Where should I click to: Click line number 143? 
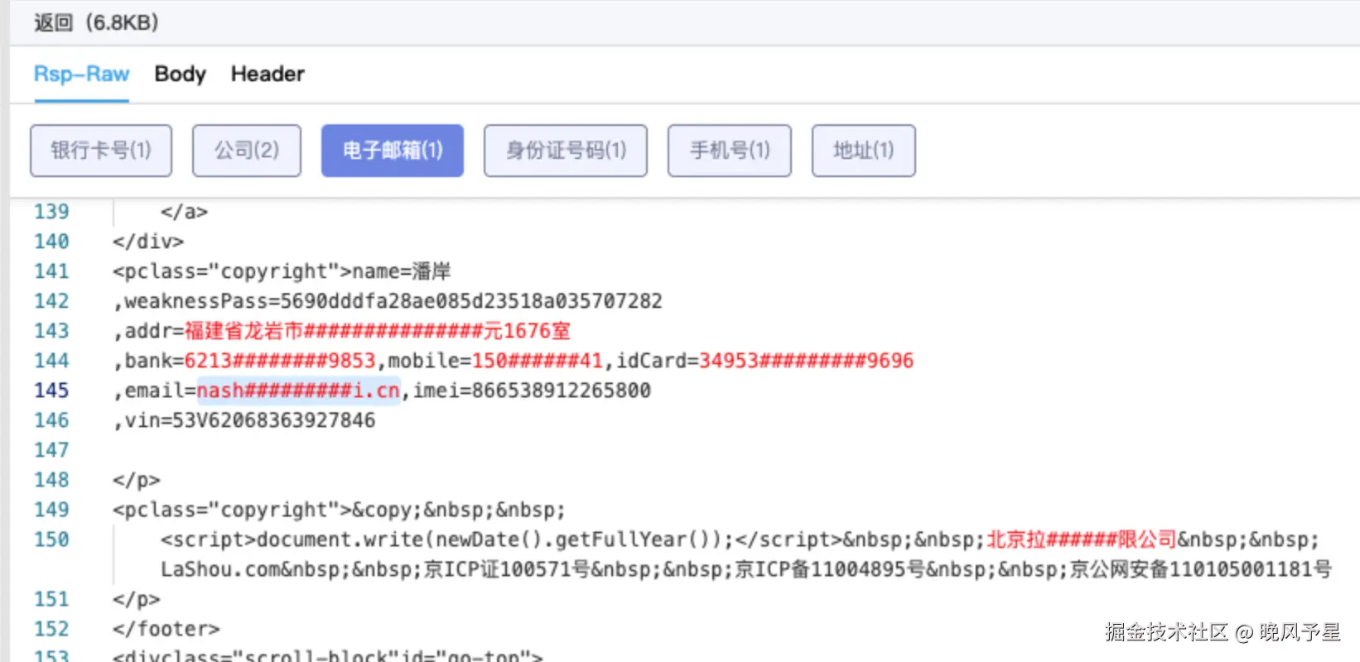pyautogui.click(x=51, y=331)
